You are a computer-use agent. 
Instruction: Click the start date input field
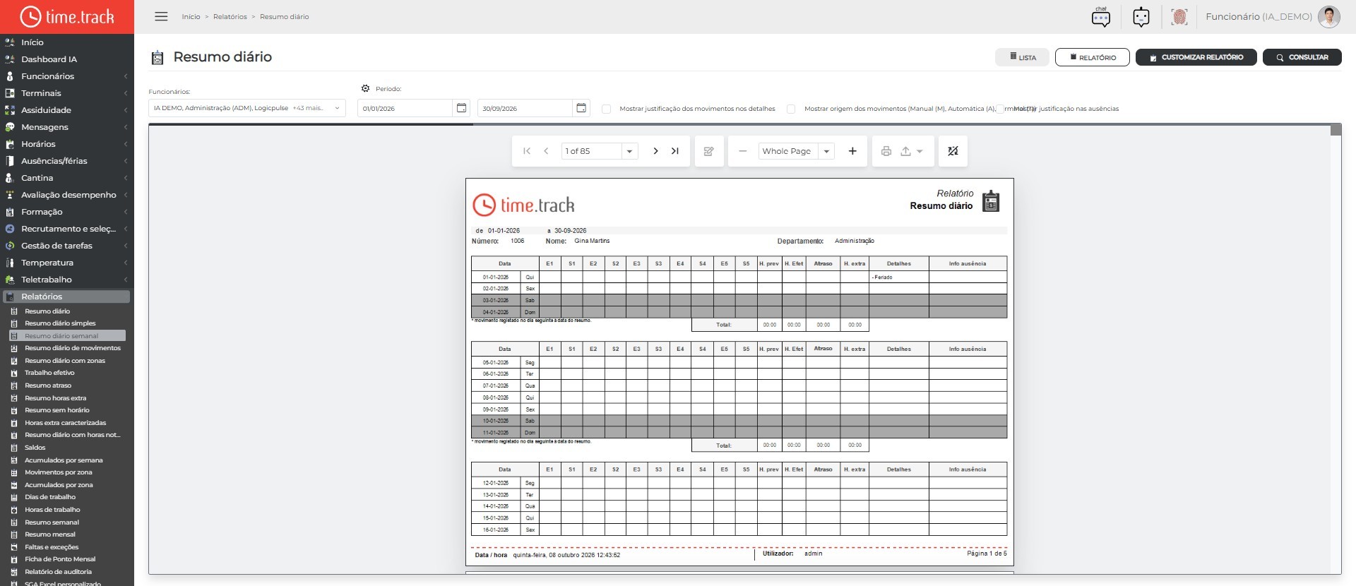[405, 108]
